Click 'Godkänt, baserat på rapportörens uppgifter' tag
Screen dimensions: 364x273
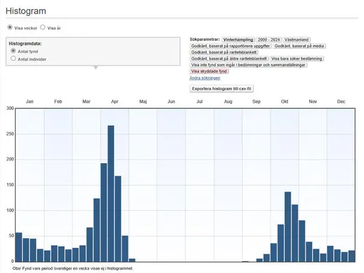[230, 46]
